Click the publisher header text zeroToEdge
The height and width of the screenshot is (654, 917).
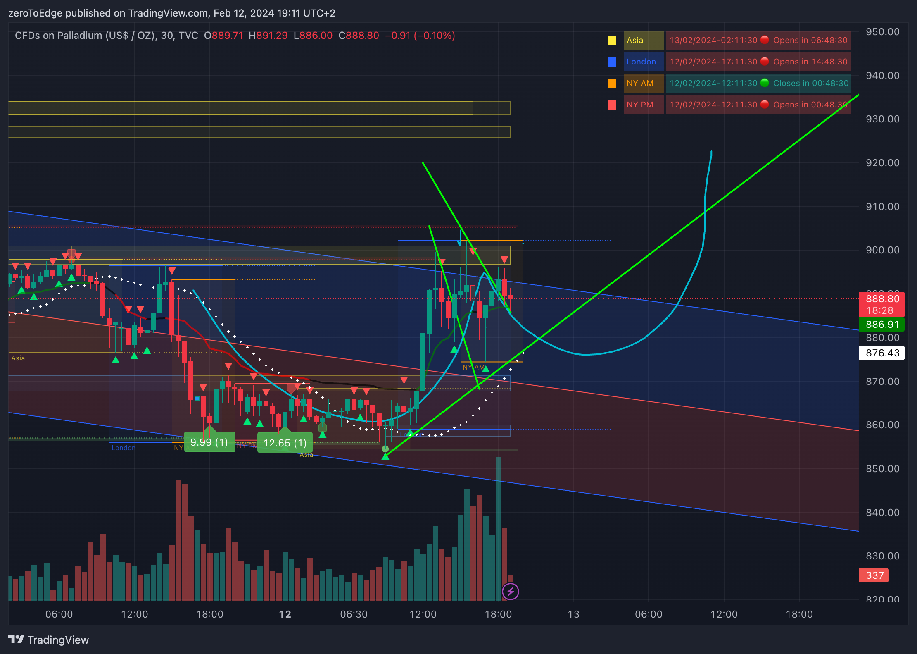pos(36,13)
